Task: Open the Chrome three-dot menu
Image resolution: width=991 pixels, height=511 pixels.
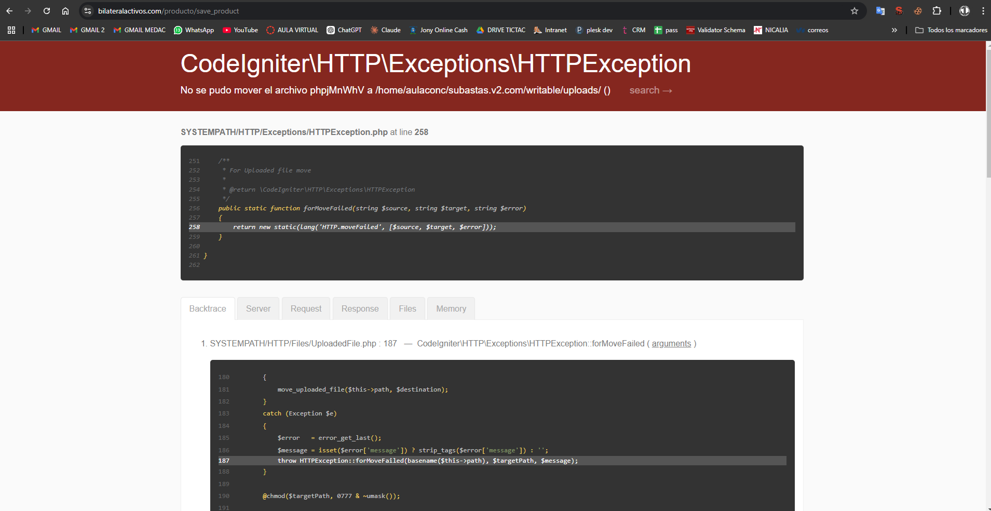Action: click(x=983, y=11)
